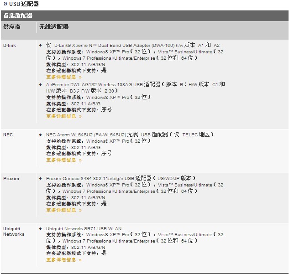Click the » chevron before USB 适配器 heading
Screen dimensions: 289x274
[5, 4]
